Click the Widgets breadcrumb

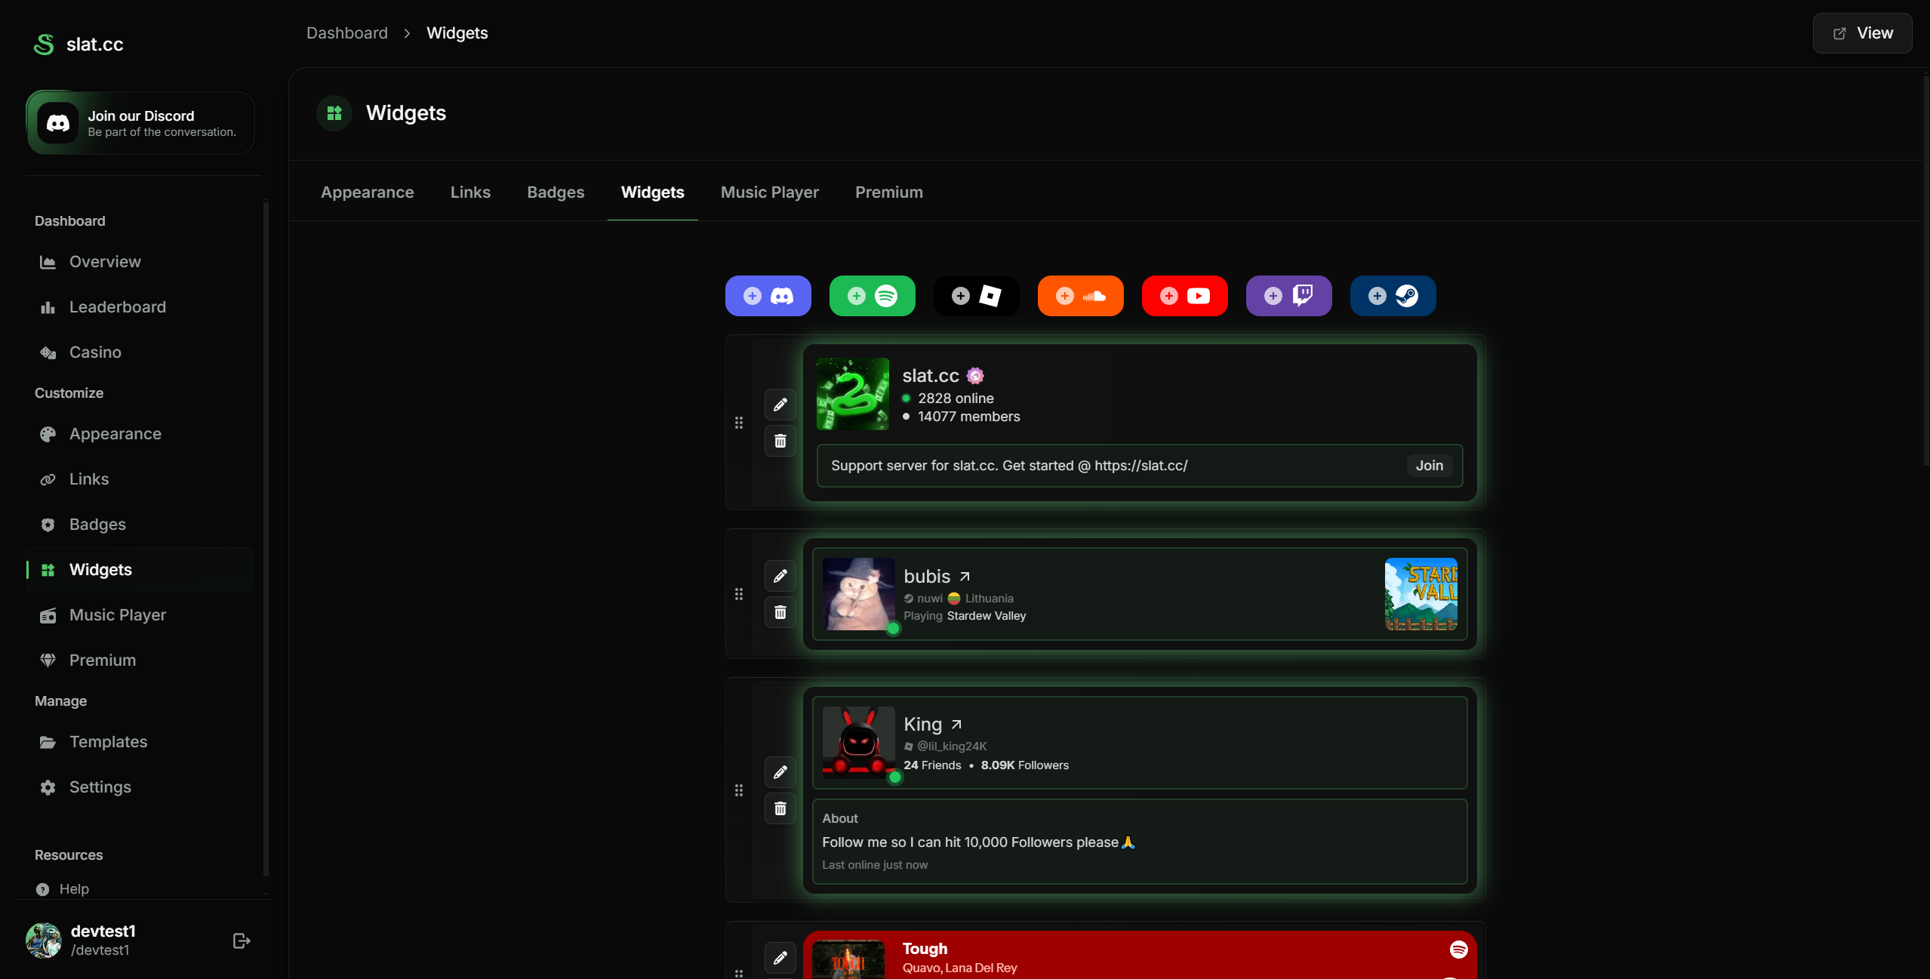coord(457,33)
